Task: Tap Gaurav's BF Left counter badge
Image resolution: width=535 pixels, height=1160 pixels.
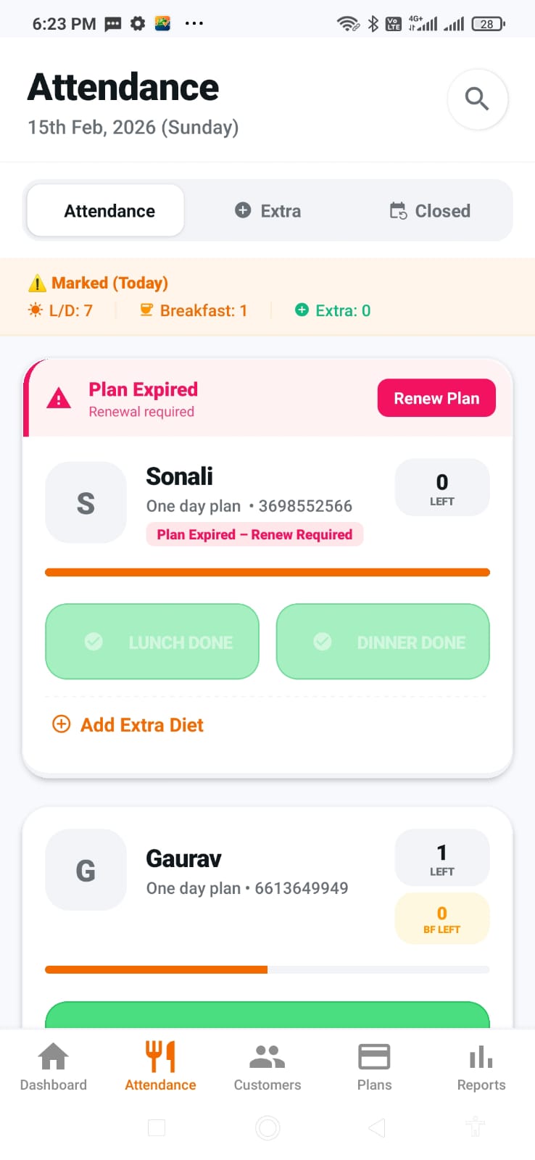Action: (x=441, y=919)
